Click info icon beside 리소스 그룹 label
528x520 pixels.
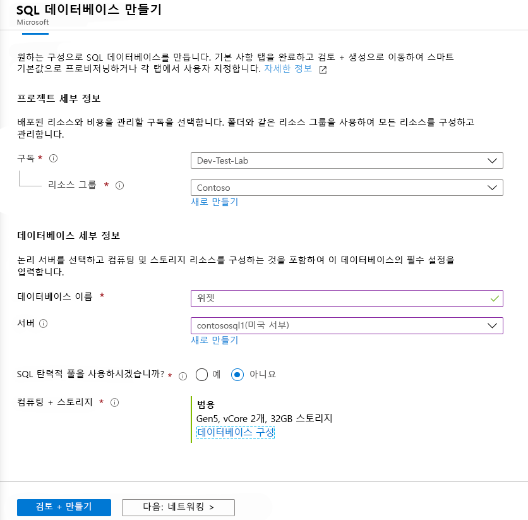point(119,185)
